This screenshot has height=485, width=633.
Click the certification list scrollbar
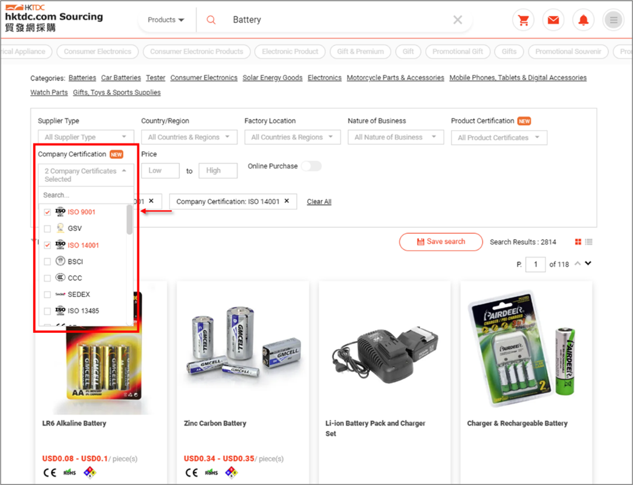coord(130,220)
